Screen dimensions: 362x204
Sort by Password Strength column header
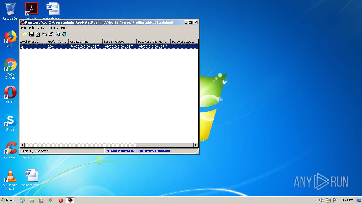pyautogui.click(x=33, y=41)
